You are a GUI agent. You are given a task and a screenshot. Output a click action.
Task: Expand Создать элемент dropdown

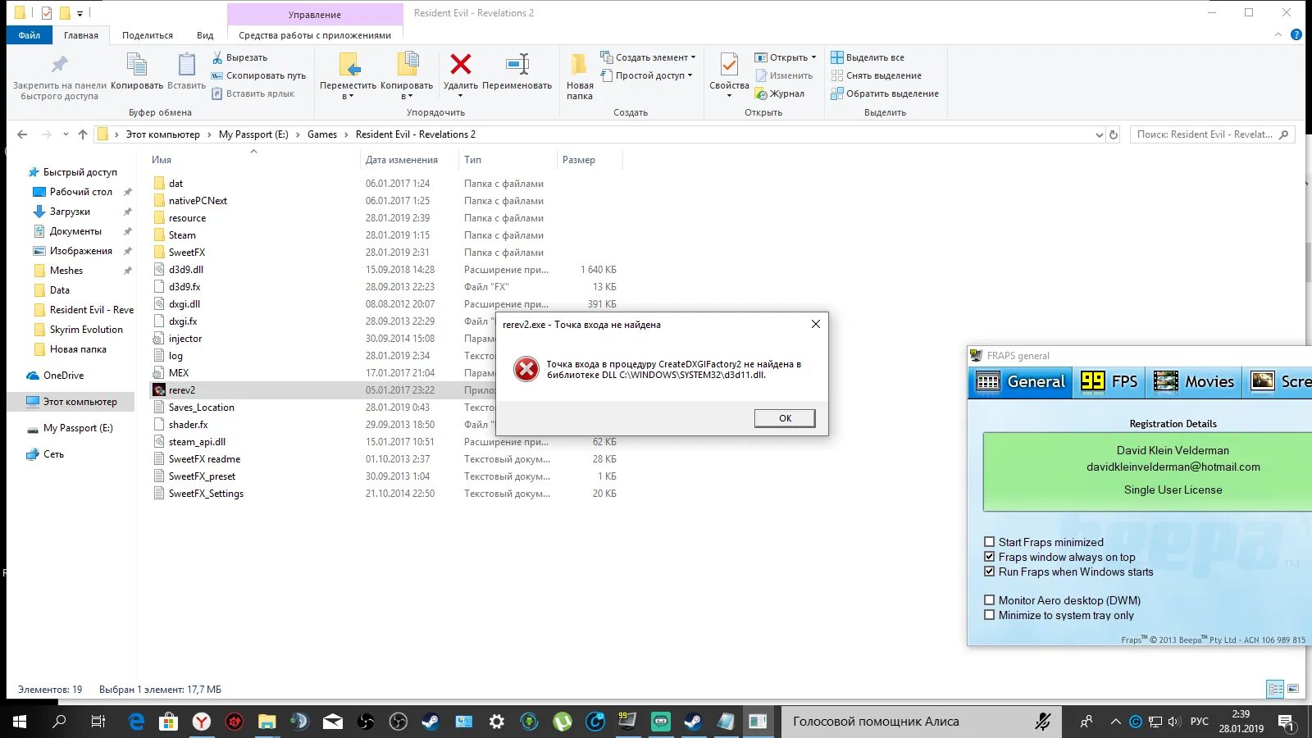[x=693, y=57]
